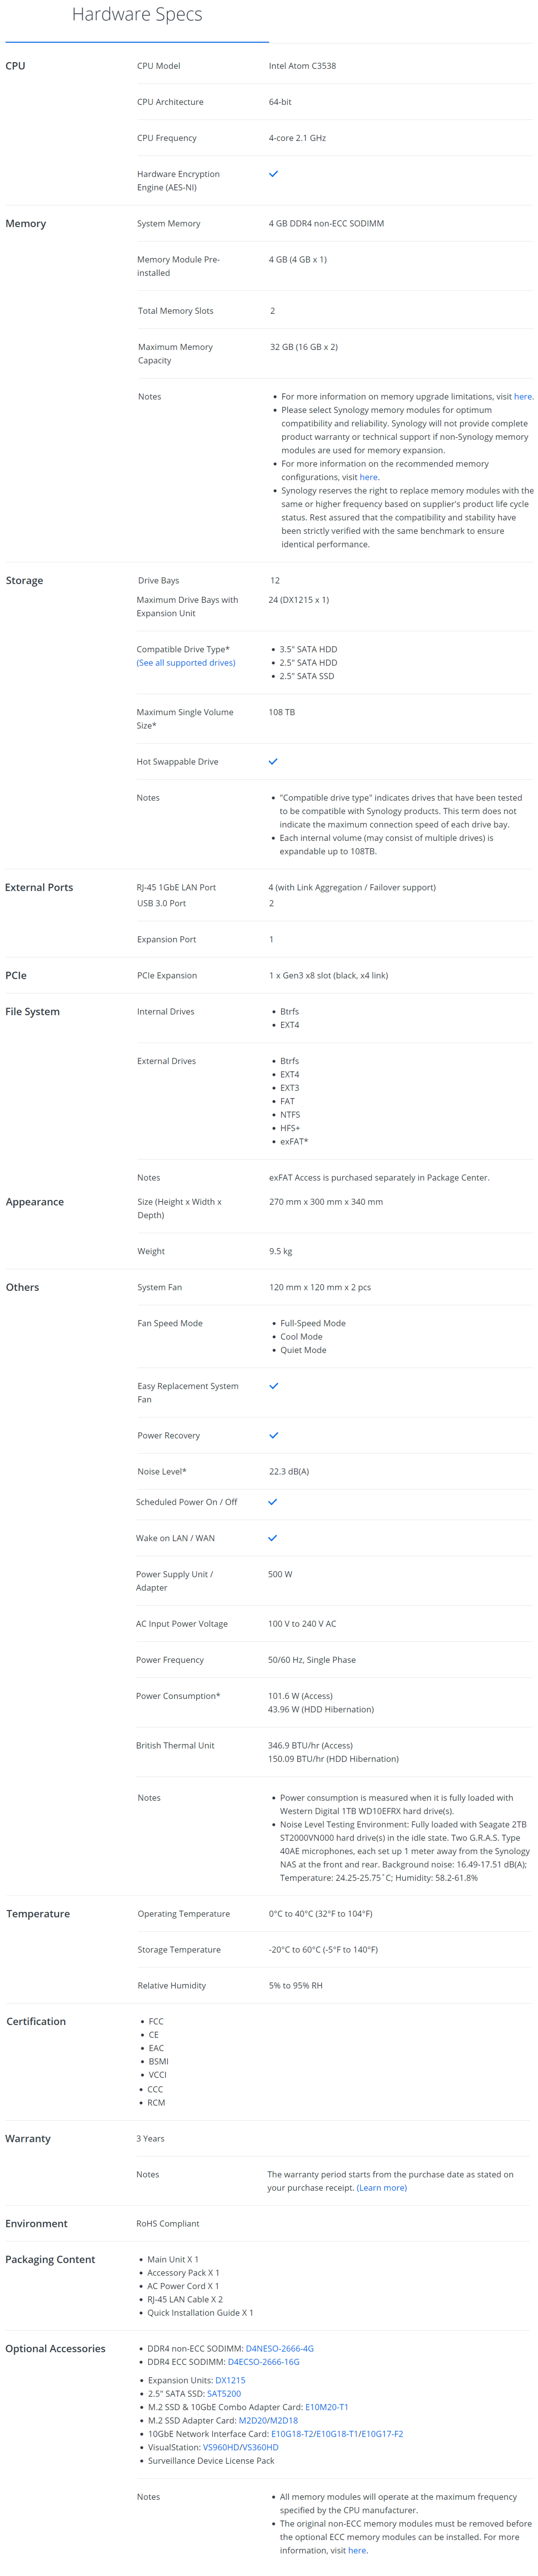Click the Power Recovery checkmark icon
This screenshot has height=2576, width=538.
pos(274,1434)
